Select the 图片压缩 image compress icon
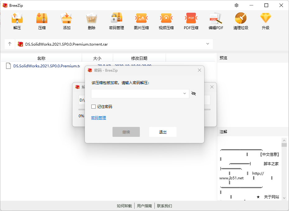The image size is (289, 211). [x=141, y=19]
